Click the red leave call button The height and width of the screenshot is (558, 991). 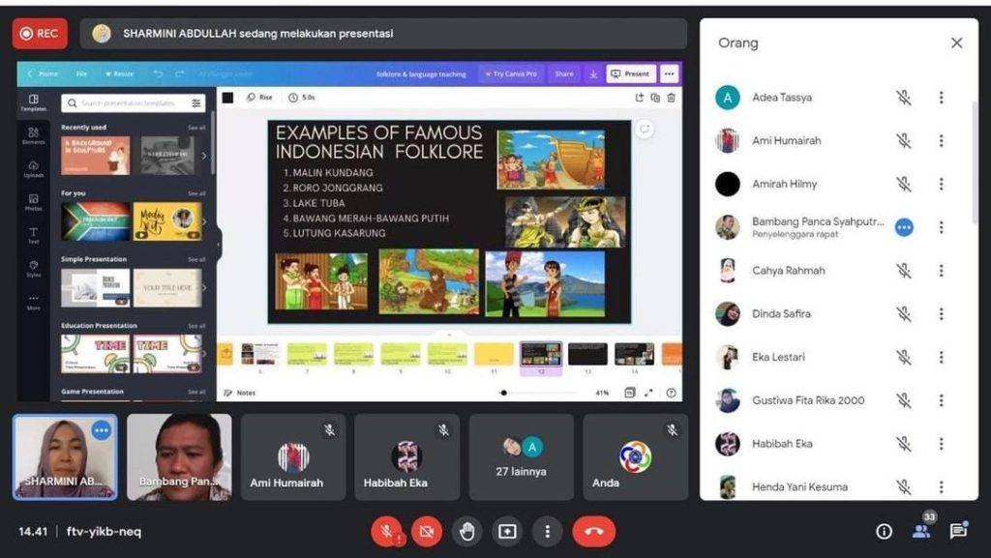coord(593,531)
